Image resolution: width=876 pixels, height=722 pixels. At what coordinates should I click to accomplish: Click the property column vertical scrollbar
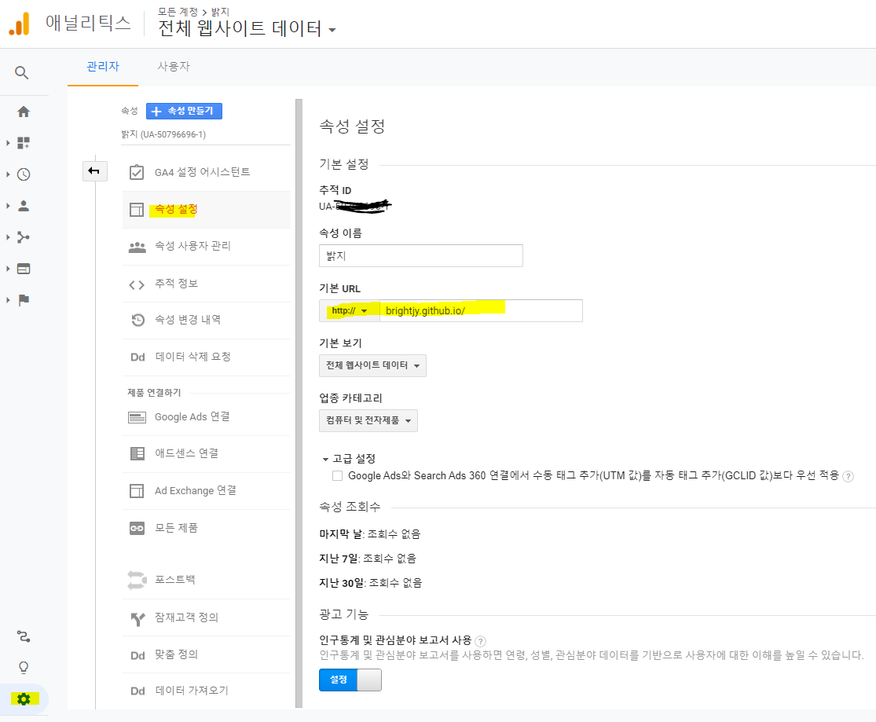click(299, 402)
